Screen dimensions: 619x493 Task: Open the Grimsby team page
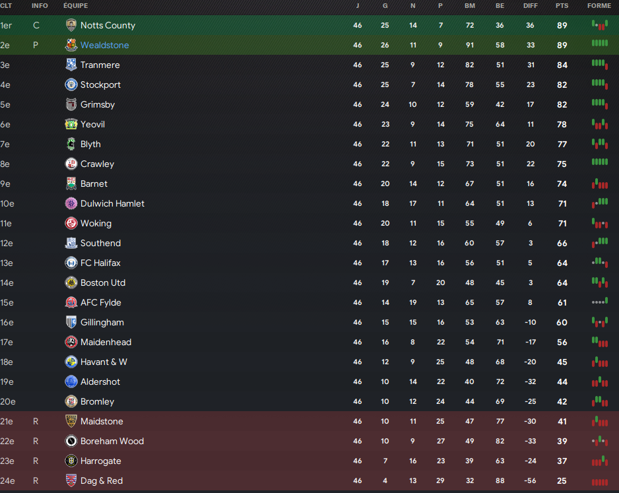pos(98,104)
